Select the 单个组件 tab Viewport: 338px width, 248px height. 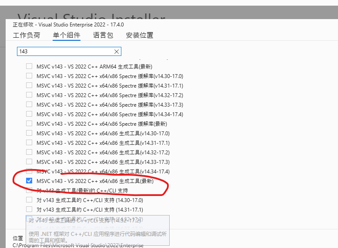point(67,35)
